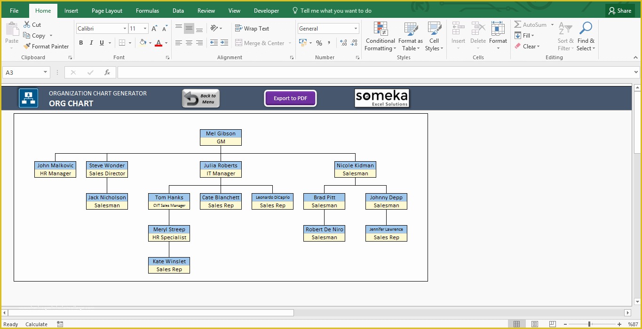Screen dimensions: 642x329
Task: Click Decrease Decimal icon
Action: tap(355, 43)
